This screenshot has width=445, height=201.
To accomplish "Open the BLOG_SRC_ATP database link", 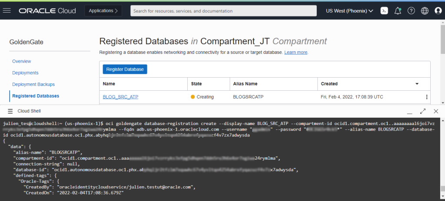I will click(x=121, y=97).
